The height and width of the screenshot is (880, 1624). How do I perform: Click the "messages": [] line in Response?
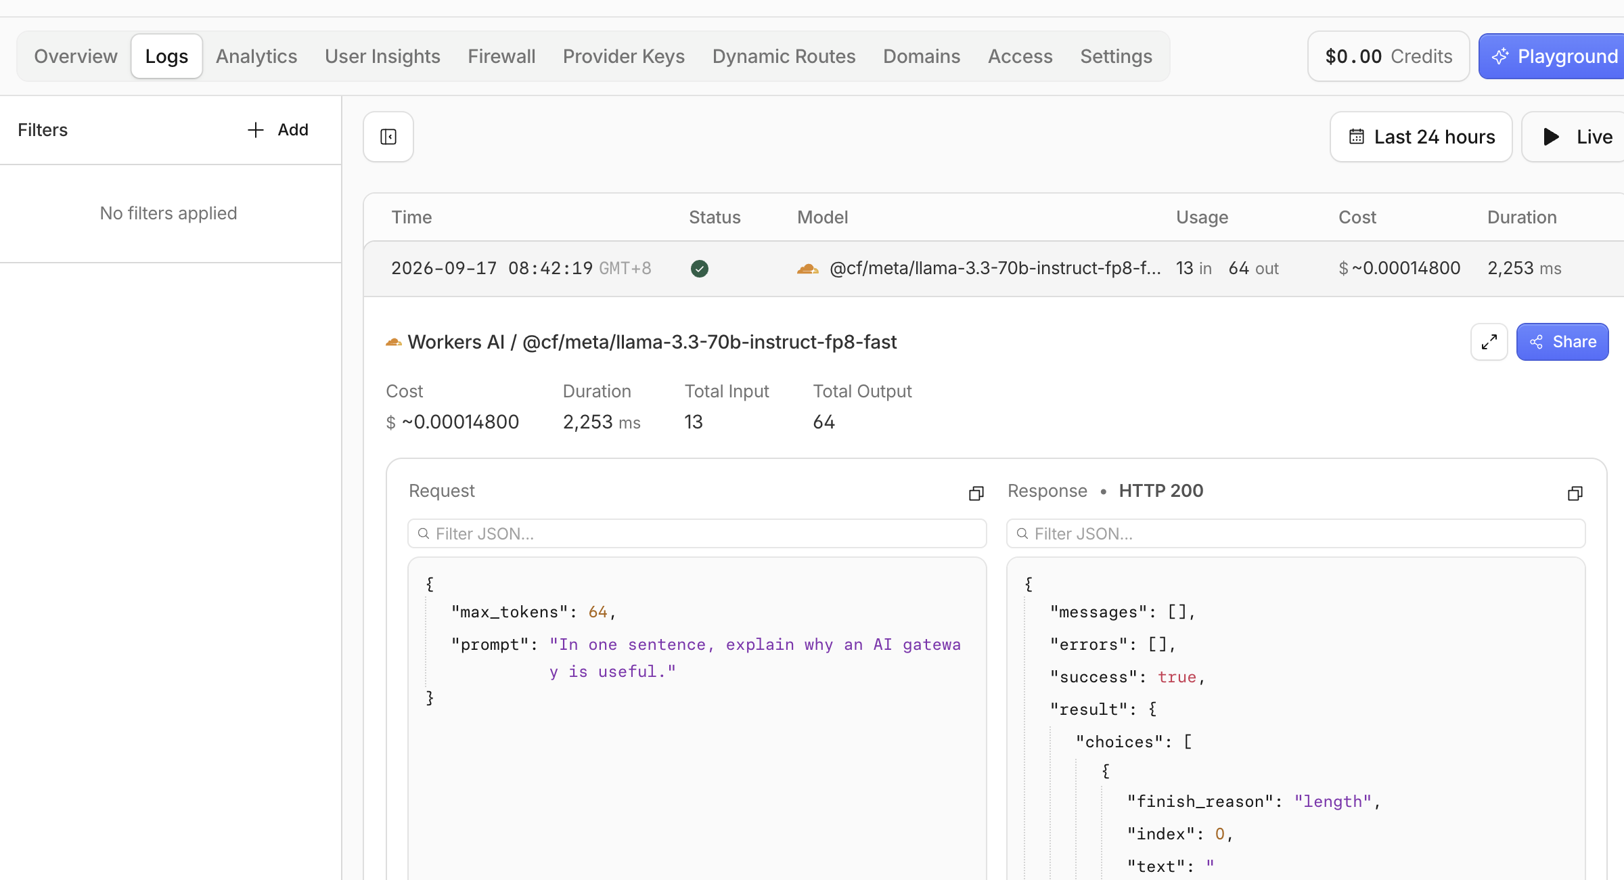coord(1123,612)
